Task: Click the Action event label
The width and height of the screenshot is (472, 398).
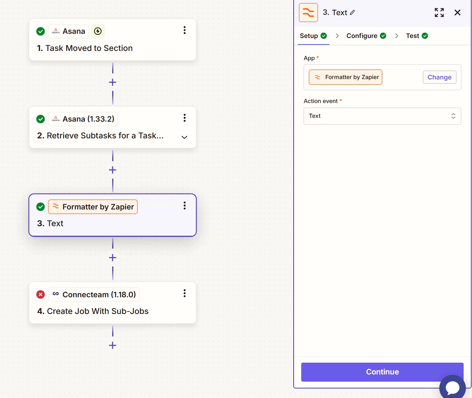Action: [321, 101]
